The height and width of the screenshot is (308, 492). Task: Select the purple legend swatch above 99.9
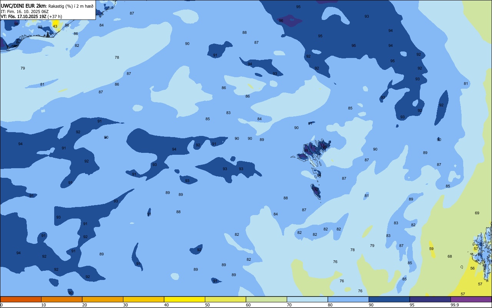pyautogui.click(x=471, y=299)
